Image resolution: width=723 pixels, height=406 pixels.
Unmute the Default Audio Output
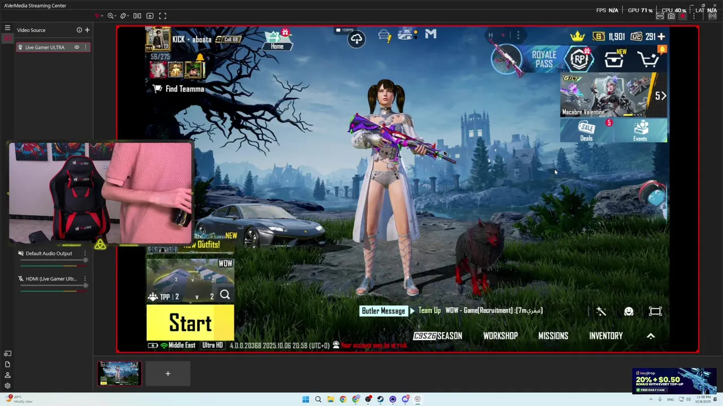click(21, 254)
